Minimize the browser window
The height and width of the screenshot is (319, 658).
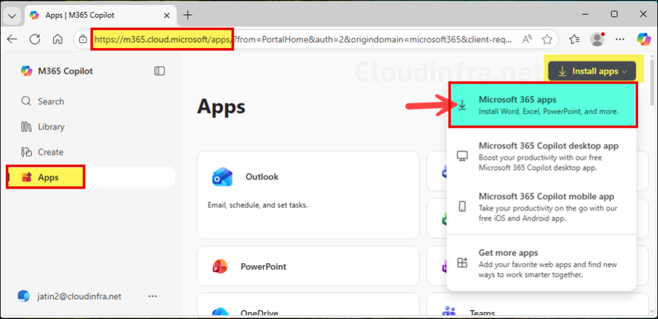585,14
